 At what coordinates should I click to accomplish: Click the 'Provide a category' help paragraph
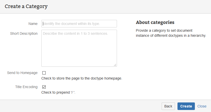click(x=171, y=33)
